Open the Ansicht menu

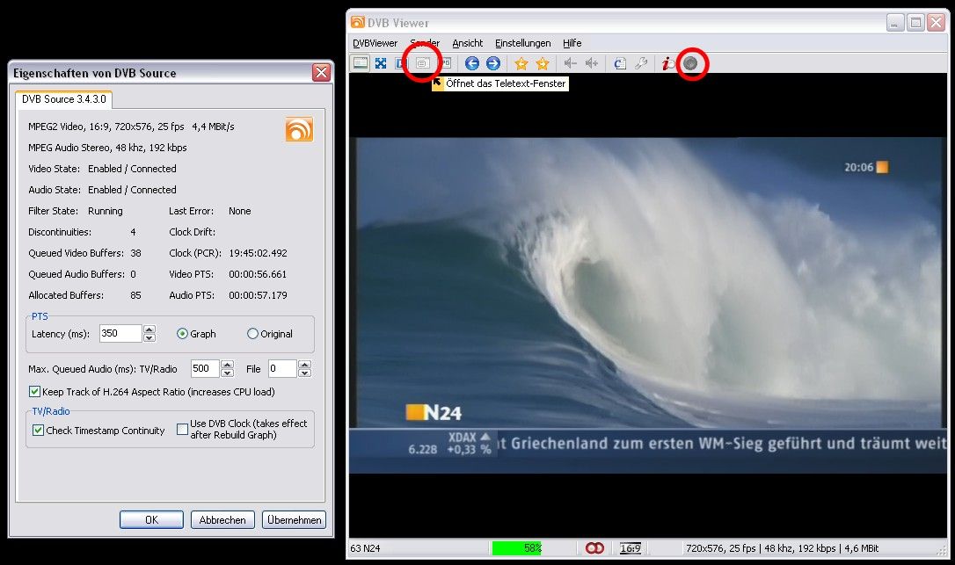point(467,43)
